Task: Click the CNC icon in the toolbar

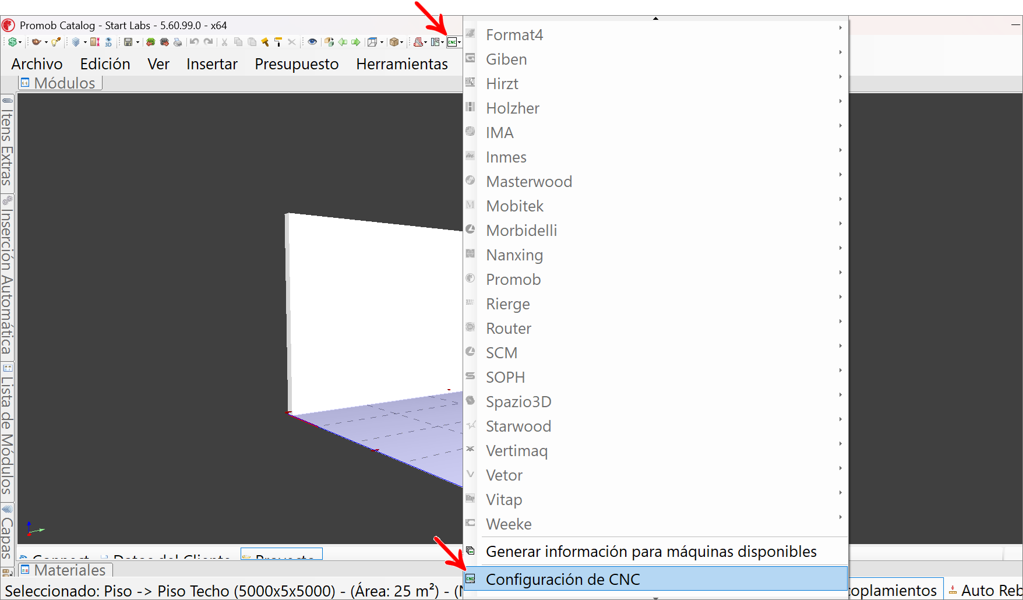Action: (x=451, y=42)
